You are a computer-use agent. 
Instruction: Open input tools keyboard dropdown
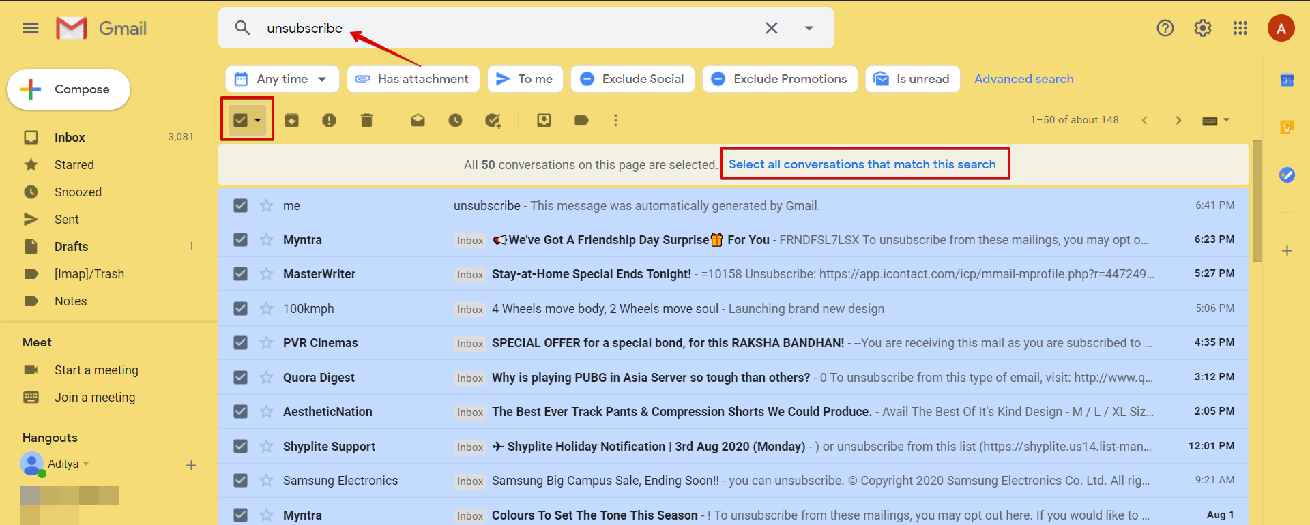coord(1215,121)
